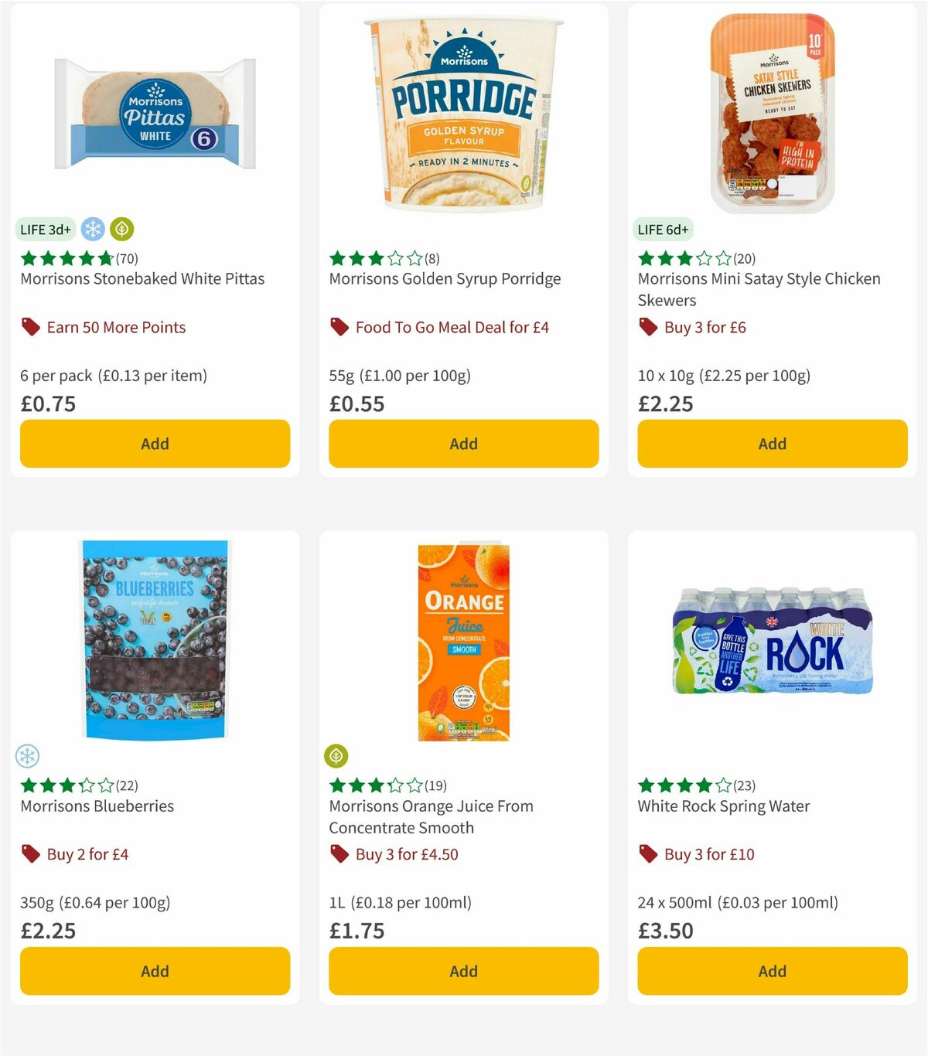Select the green leaf icon beside the Pittas snowflake
Viewport: 928px width, 1056px height.
click(x=122, y=230)
